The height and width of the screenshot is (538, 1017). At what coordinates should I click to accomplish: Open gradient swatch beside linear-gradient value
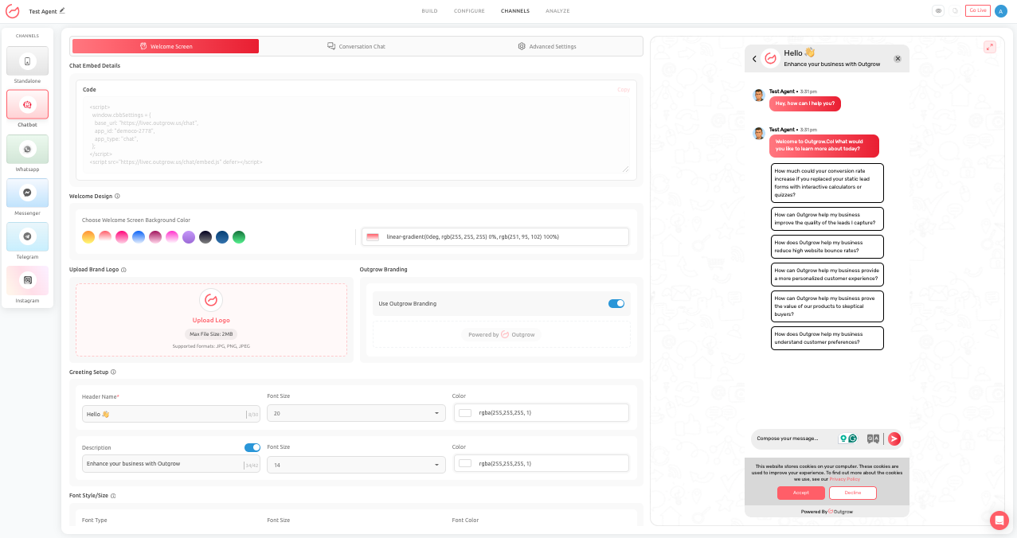[373, 237]
